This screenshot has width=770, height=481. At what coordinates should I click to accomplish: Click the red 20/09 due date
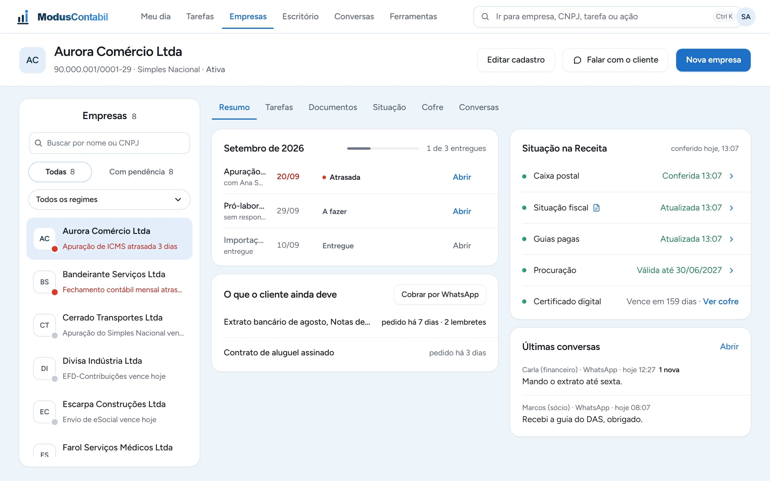288,176
